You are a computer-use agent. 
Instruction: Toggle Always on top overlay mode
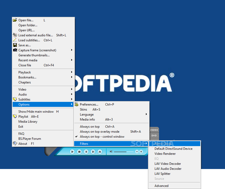click(x=111, y=132)
